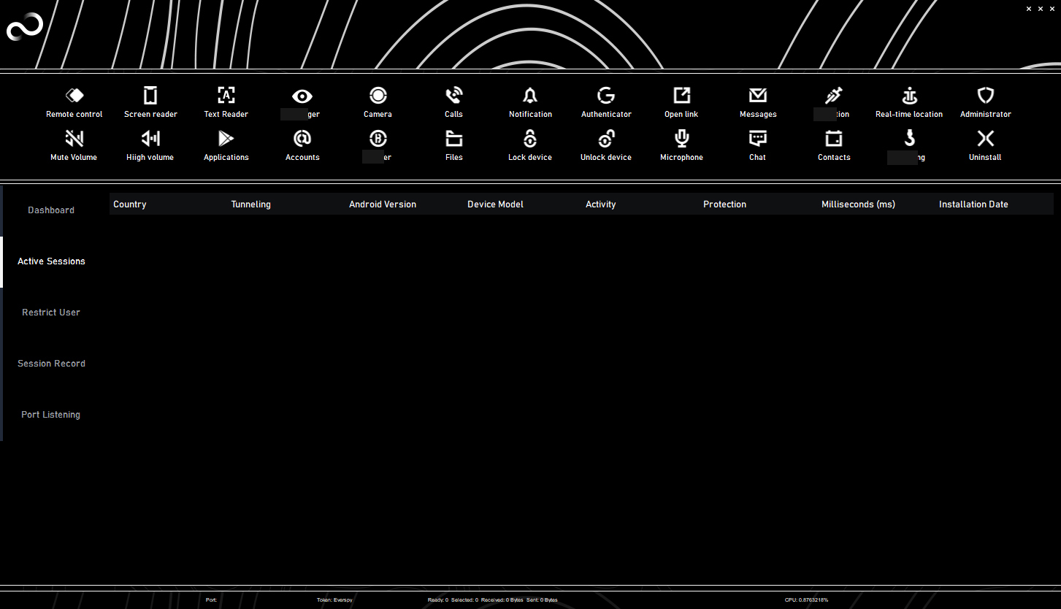The width and height of the screenshot is (1061, 609).
Task: Select the Hiigh volume icon
Action: click(150, 139)
